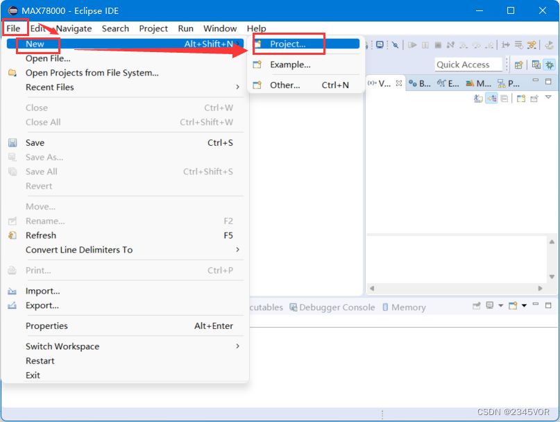The height and width of the screenshot is (422, 560).
Task: Open the Project menu in menu bar
Action: point(153,28)
